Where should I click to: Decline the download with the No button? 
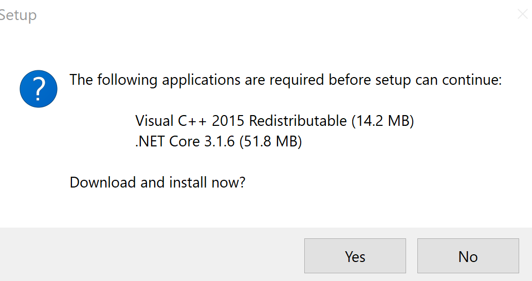(468, 256)
